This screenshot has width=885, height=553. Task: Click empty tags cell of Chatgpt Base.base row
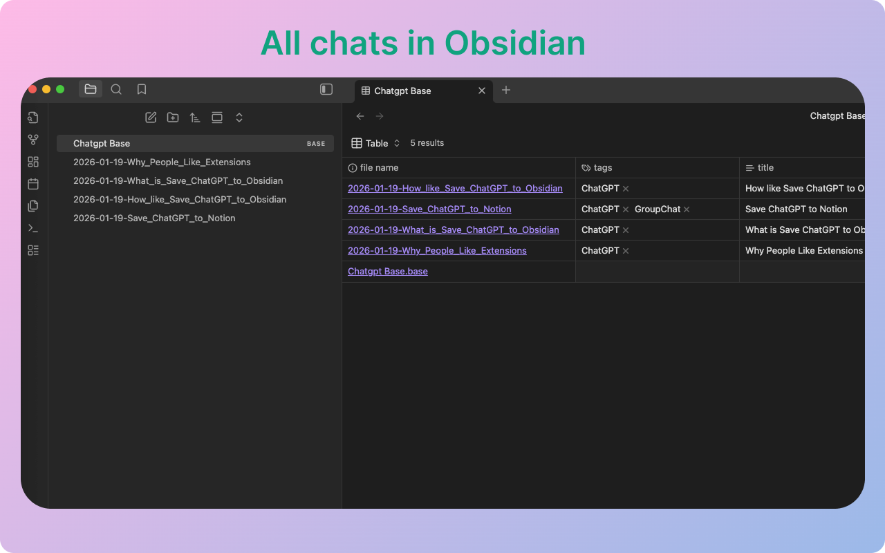[x=658, y=272]
